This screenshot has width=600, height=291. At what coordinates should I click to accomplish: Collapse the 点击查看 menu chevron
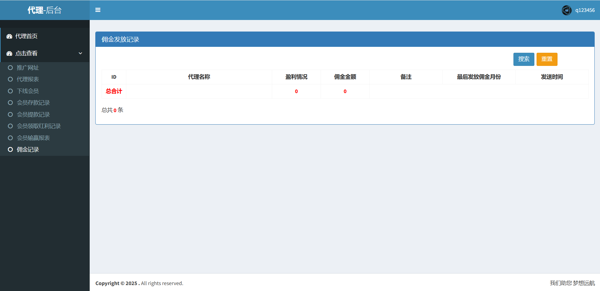click(x=80, y=53)
